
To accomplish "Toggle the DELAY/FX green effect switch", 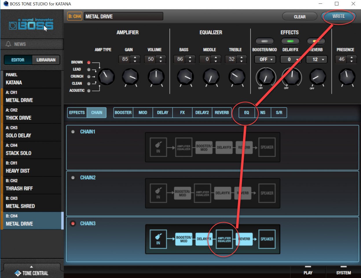I will (x=290, y=41).
